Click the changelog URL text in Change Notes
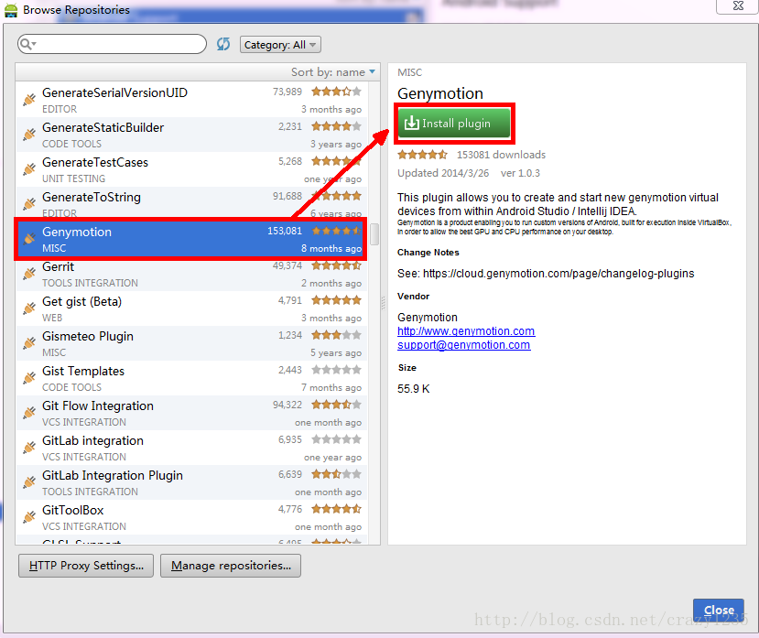This screenshot has width=759, height=638. (558, 274)
